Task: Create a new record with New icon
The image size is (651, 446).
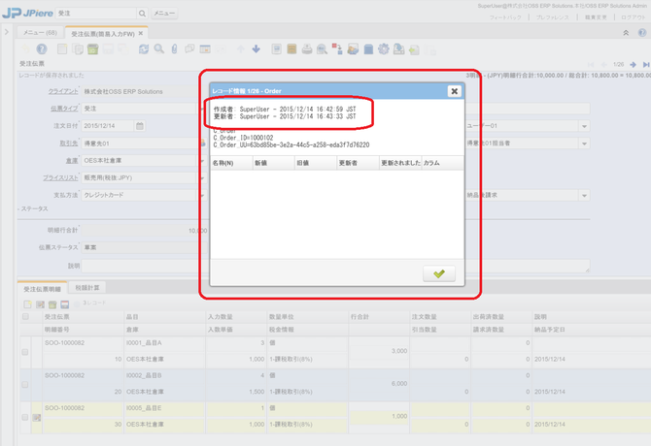Action: tap(62, 49)
